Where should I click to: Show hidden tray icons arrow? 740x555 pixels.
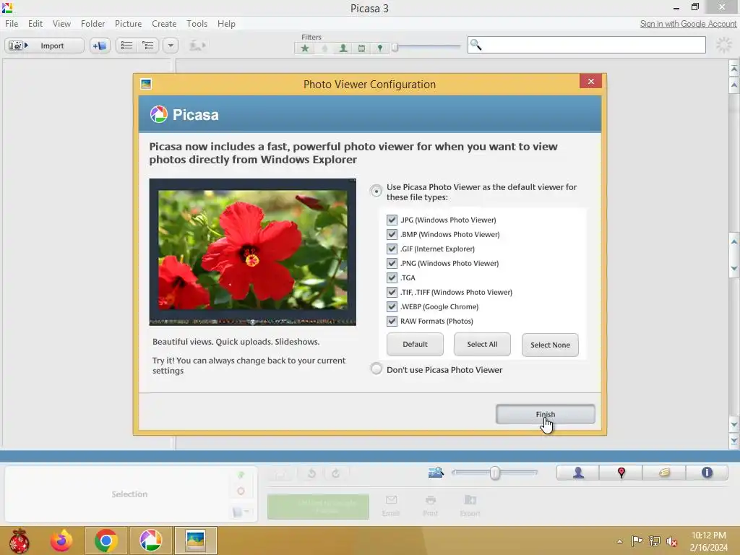pos(619,541)
